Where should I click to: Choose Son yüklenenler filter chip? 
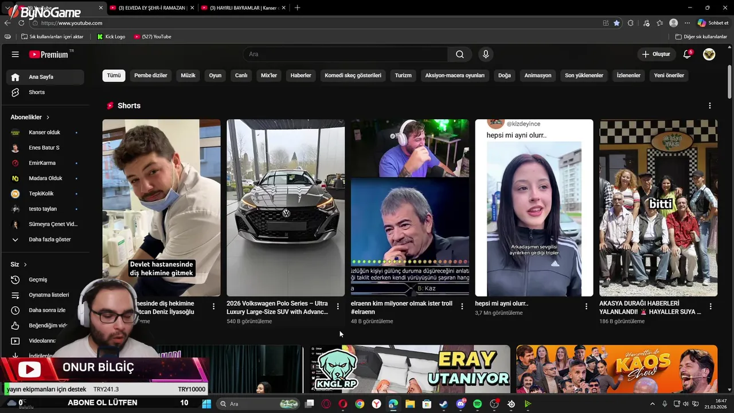584,75
